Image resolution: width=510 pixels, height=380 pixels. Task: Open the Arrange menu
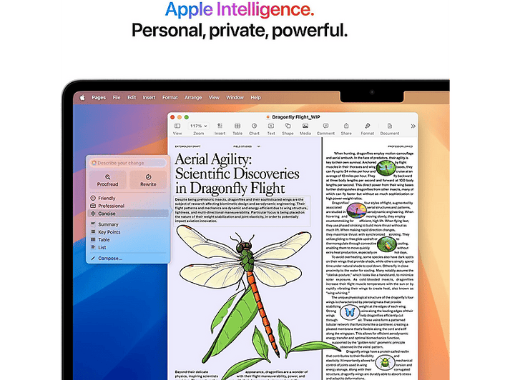coord(193,97)
